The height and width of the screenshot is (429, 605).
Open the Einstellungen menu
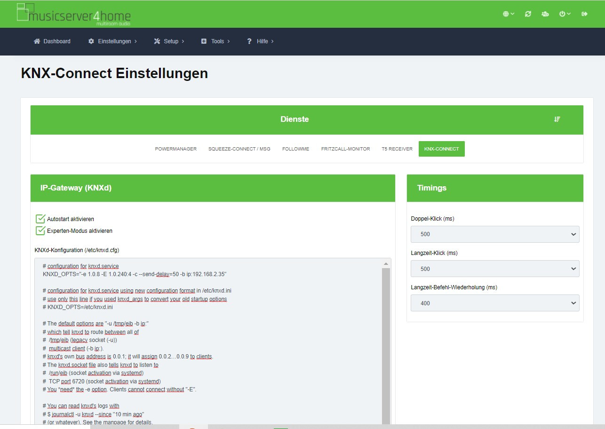pos(112,41)
